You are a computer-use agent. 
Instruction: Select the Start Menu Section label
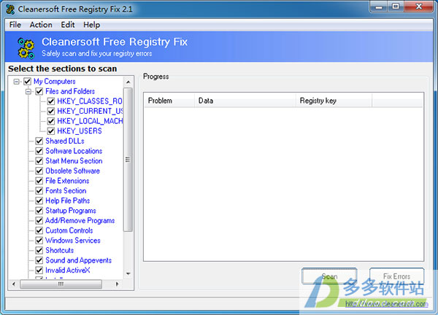coord(74,160)
